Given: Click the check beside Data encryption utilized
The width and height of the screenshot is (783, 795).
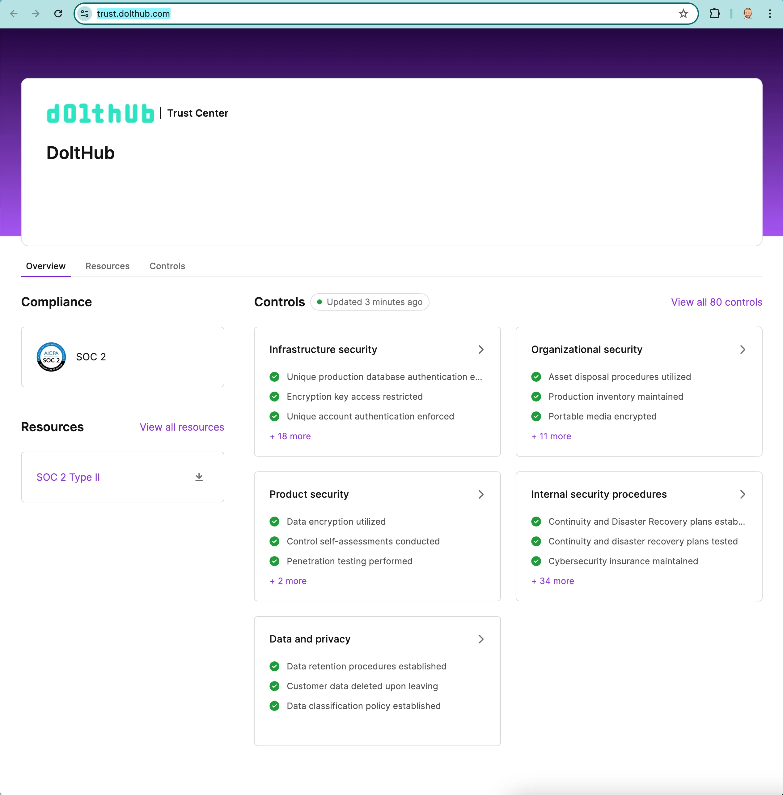Looking at the screenshot, I should (x=275, y=521).
